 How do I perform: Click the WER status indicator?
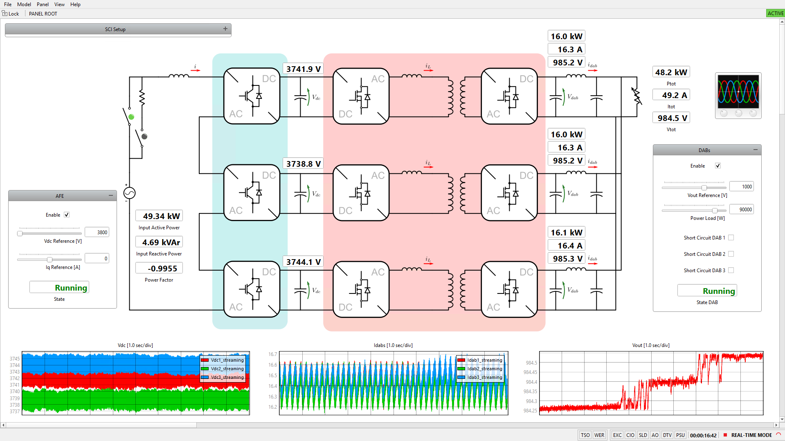599,435
